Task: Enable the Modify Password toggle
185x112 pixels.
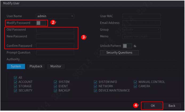Action: pos(41,23)
